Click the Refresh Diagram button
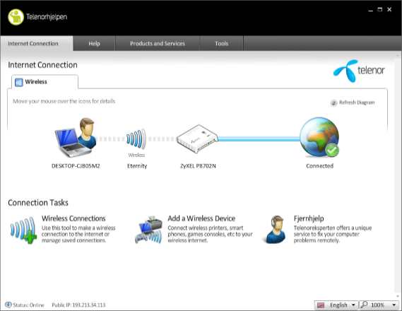This screenshot has width=402, height=311. [x=353, y=102]
